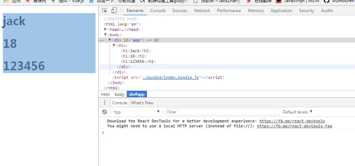This screenshot has width=355, height=166.
Task: Open the What's New drawer tab
Action: 142,103
